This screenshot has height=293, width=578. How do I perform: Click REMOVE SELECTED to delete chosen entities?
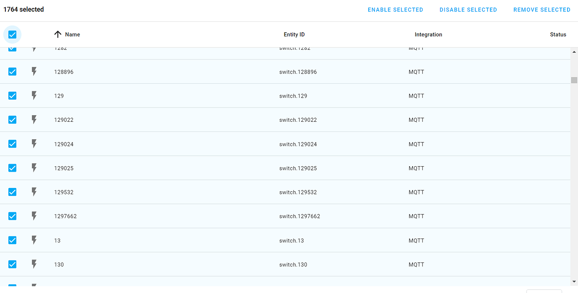[542, 9]
